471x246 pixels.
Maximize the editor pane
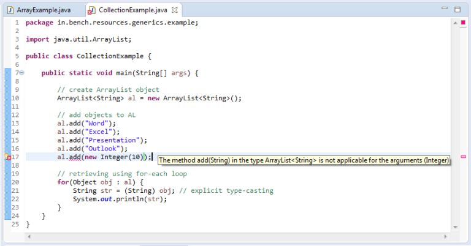pyautogui.click(x=457, y=10)
